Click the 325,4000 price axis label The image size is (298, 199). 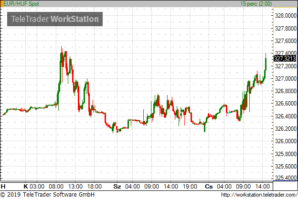(x=286, y=178)
